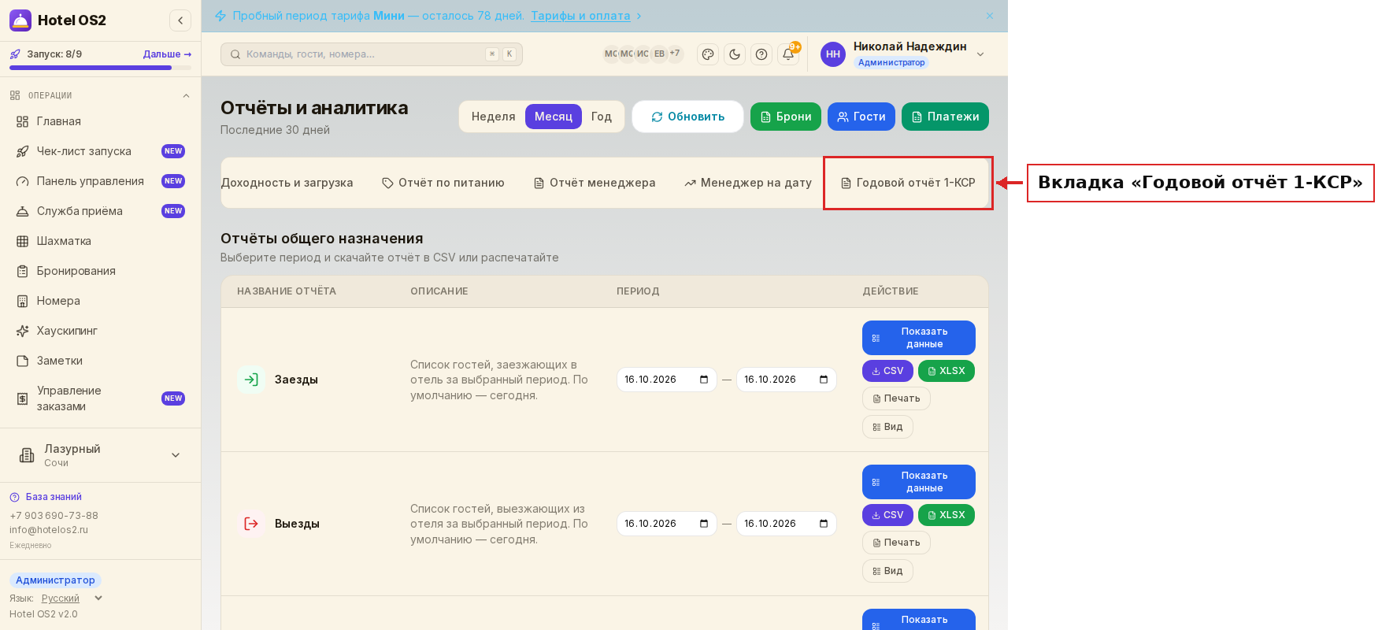
Task: Open the theme palette icon
Action: click(708, 54)
